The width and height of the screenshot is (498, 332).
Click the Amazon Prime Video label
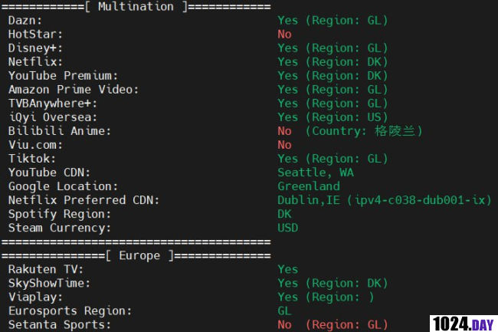click(x=74, y=90)
